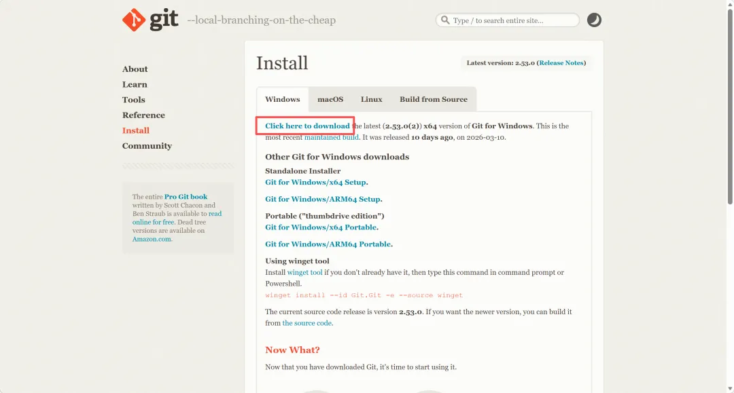Click the 'Click here to download' link
This screenshot has width=734, height=393.
coord(307,126)
